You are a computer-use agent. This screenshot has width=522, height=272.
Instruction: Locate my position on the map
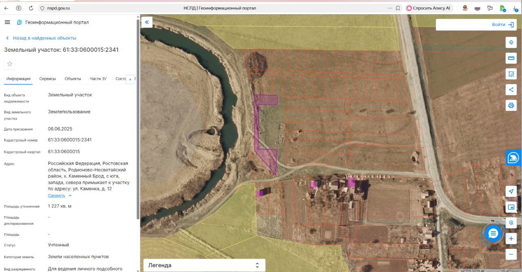click(x=511, y=191)
